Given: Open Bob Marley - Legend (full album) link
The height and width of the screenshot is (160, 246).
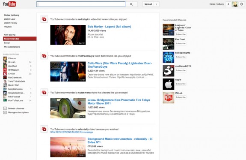Looking at the screenshot, I should point(109,27).
